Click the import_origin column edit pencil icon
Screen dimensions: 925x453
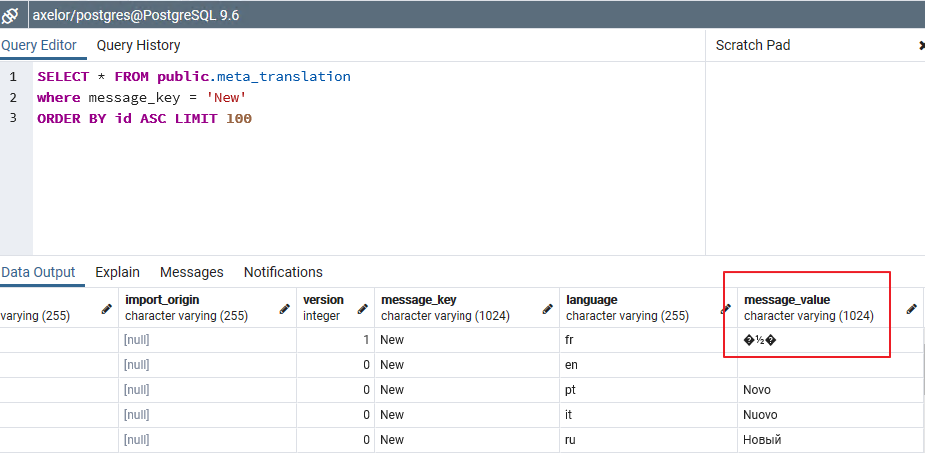pyautogui.click(x=285, y=308)
